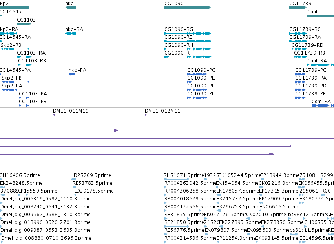Click the CG1090-PI protein
The image size is (334, 244).
(x=197, y=98)
